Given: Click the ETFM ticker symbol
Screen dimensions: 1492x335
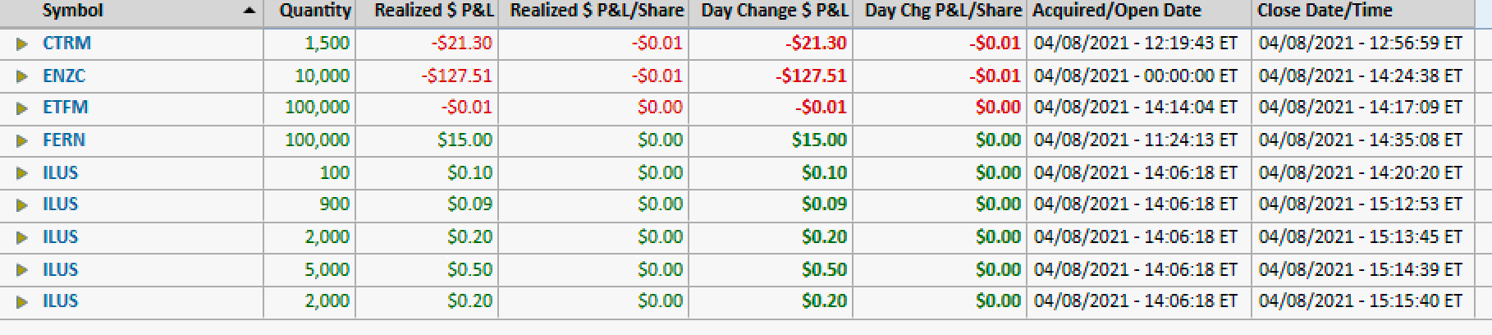Looking at the screenshot, I should click(66, 108).
